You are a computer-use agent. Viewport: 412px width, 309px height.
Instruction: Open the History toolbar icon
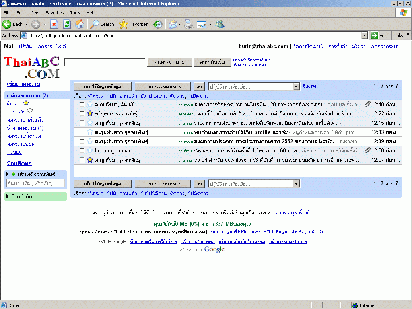point(158,24)
